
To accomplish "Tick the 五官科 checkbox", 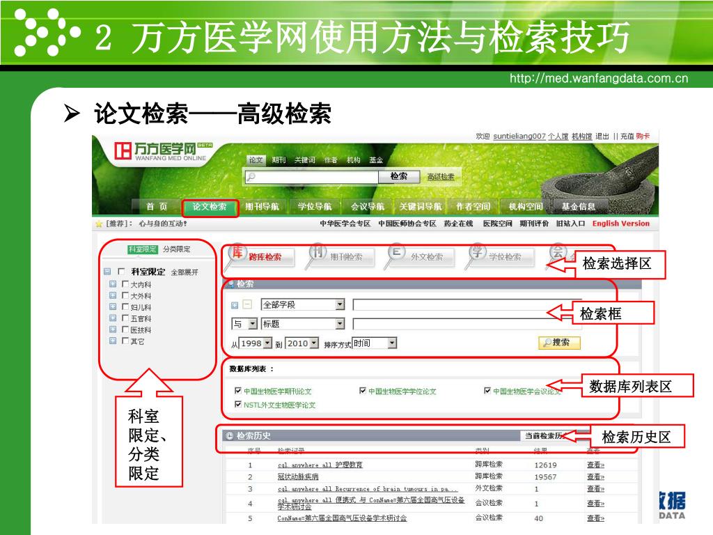I will [x=125, y=318].
